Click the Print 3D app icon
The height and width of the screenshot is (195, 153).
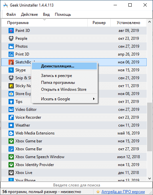[x=11, y=54]
